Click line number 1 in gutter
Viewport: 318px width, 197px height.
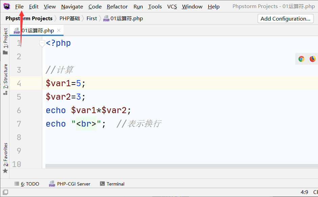point(19,43)
